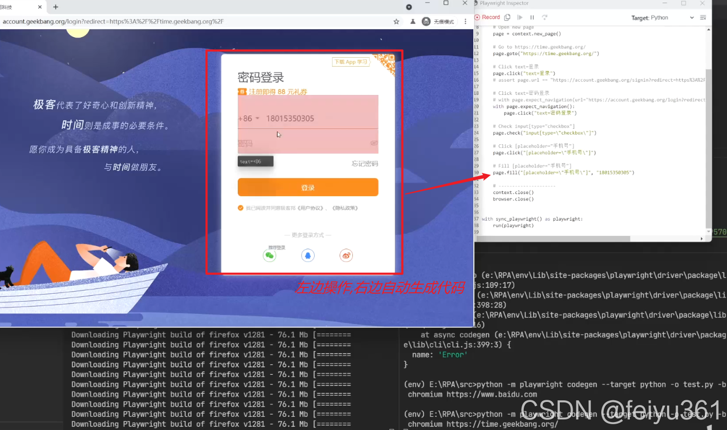Log in with the Weibo icon

[x=346, y=256]
